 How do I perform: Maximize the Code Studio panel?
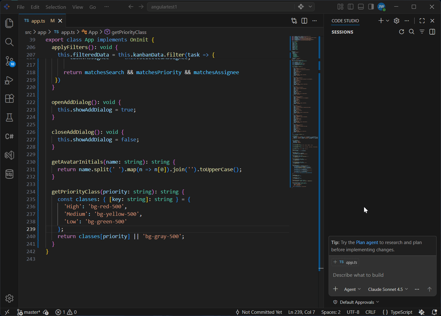(x=422, y=21)
